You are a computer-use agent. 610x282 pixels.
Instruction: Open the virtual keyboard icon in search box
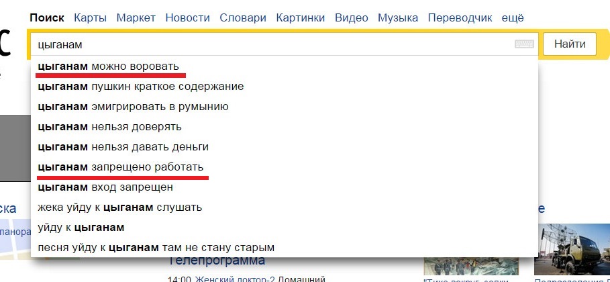coord(524,44)
